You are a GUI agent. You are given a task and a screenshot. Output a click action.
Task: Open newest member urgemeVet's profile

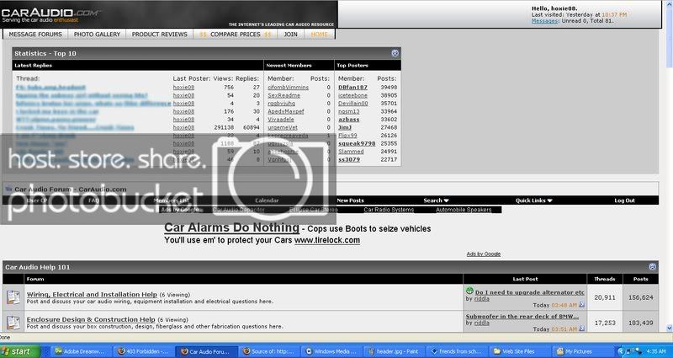[x=283, y=128]
